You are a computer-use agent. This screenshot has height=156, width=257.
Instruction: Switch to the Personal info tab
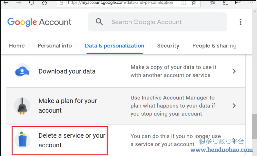[54, 46]
